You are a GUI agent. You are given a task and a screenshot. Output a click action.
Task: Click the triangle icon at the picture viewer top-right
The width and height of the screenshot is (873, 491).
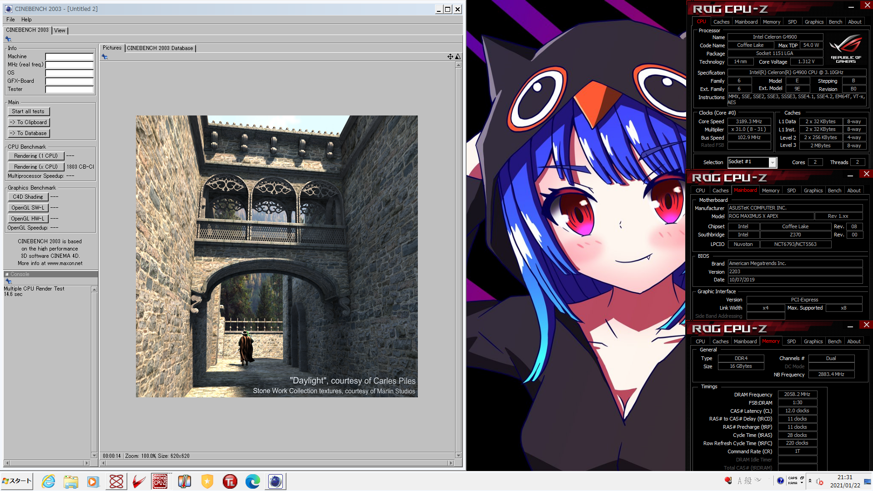[x=458, y=57]
